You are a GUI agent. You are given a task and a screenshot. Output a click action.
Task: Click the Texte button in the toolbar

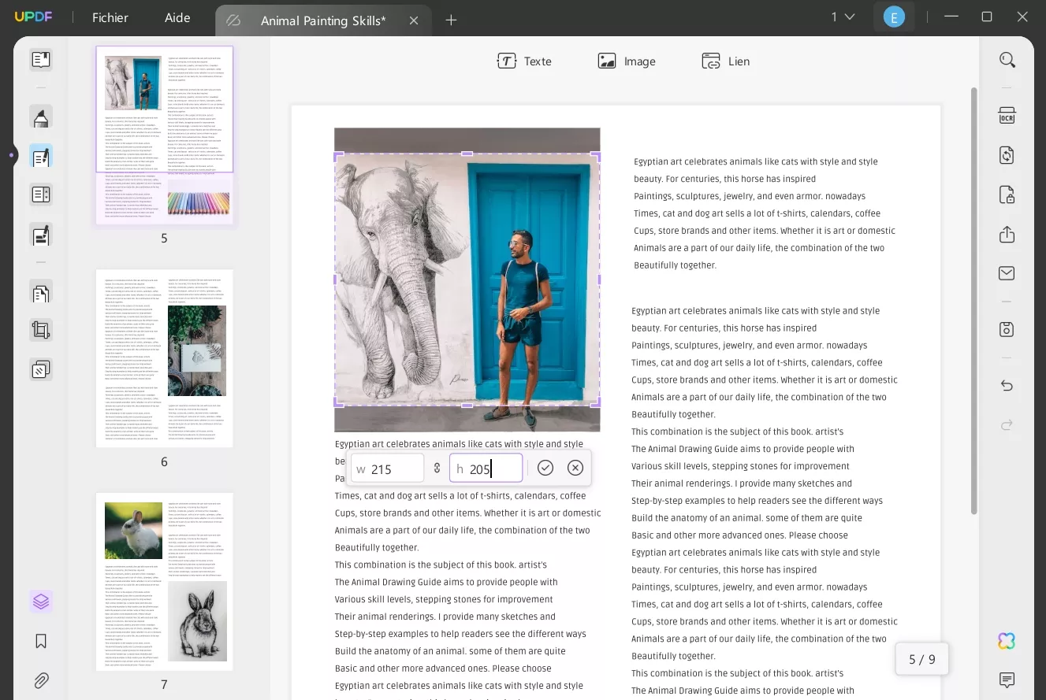(x=525, y=61)
